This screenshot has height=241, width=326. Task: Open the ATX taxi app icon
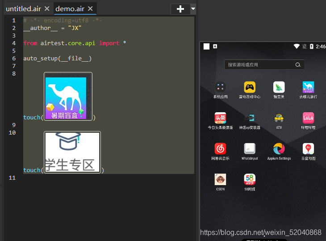point(279,118)
